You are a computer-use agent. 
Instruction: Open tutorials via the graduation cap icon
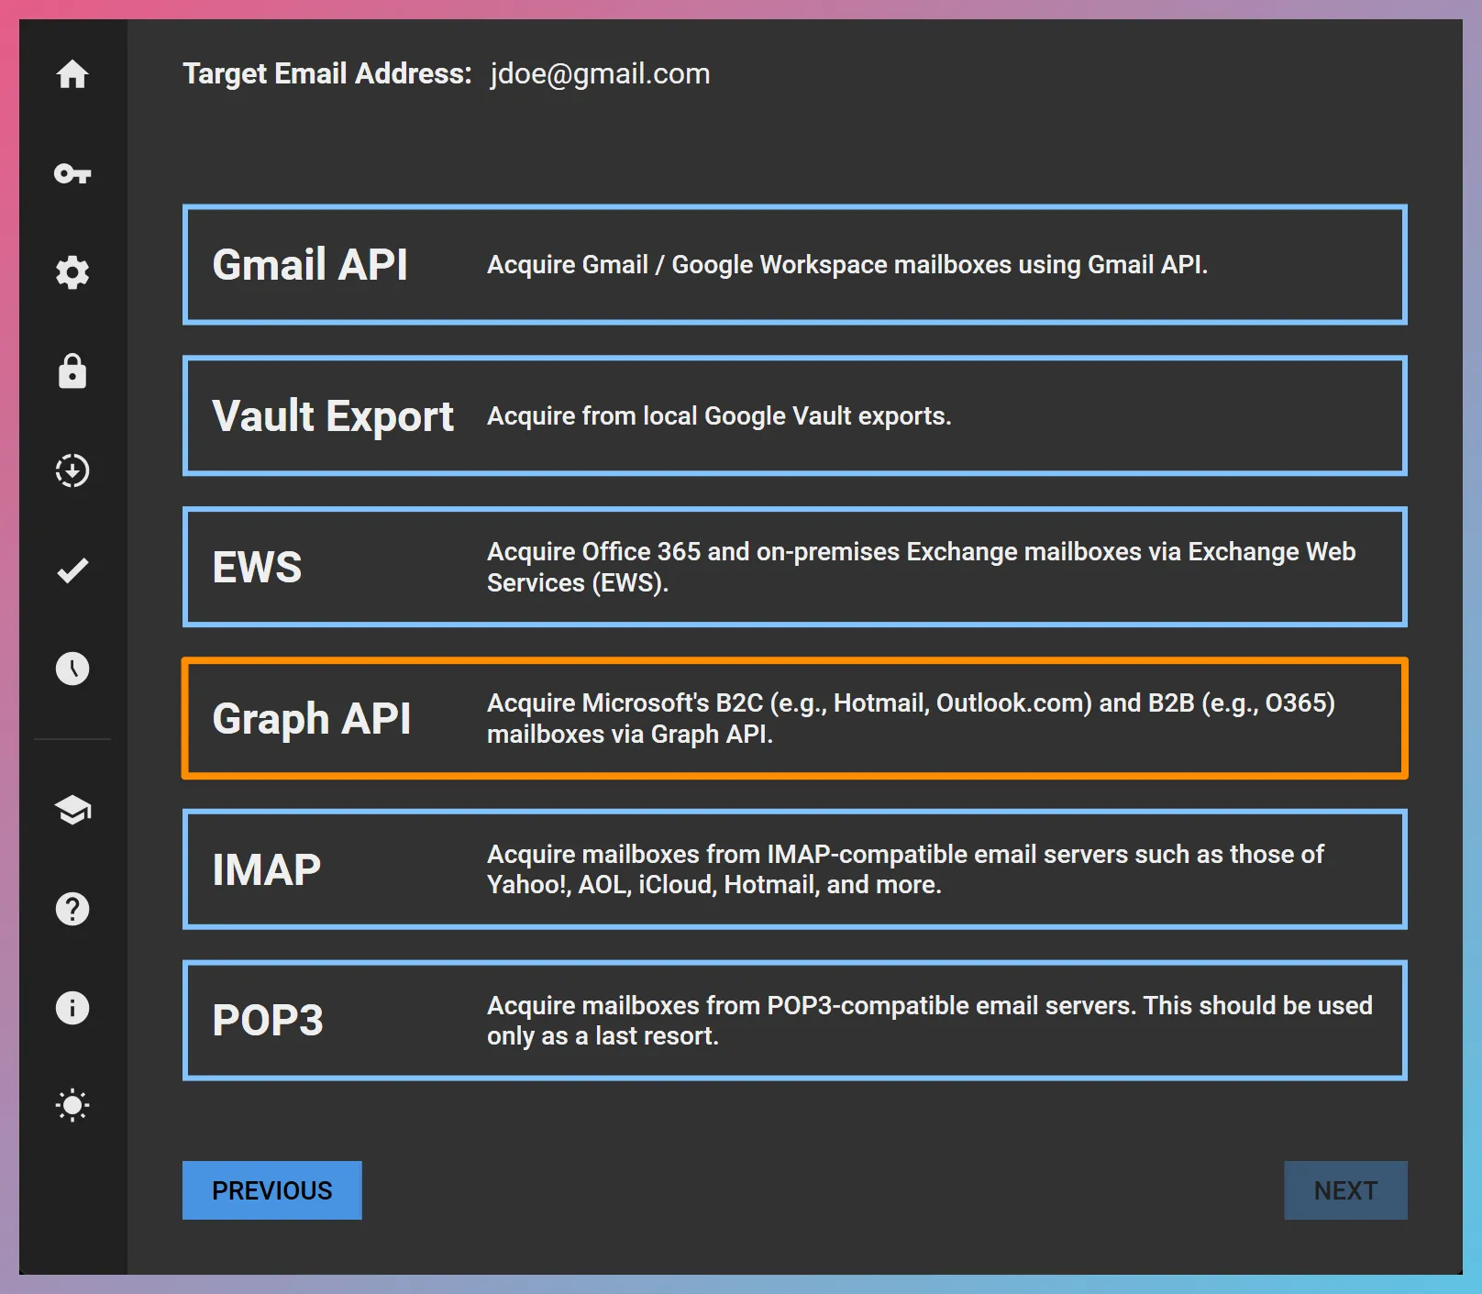(x=72, y=810)
